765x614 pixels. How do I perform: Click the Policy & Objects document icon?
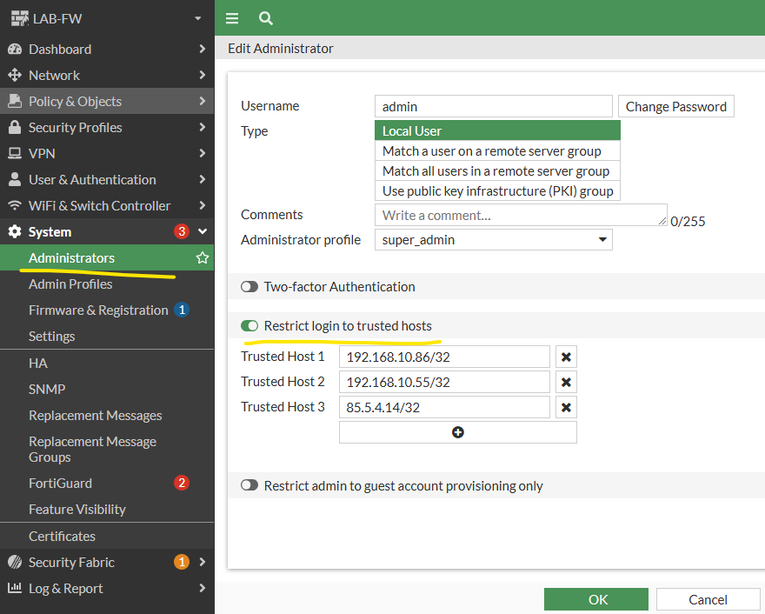[x=15, y=101]
